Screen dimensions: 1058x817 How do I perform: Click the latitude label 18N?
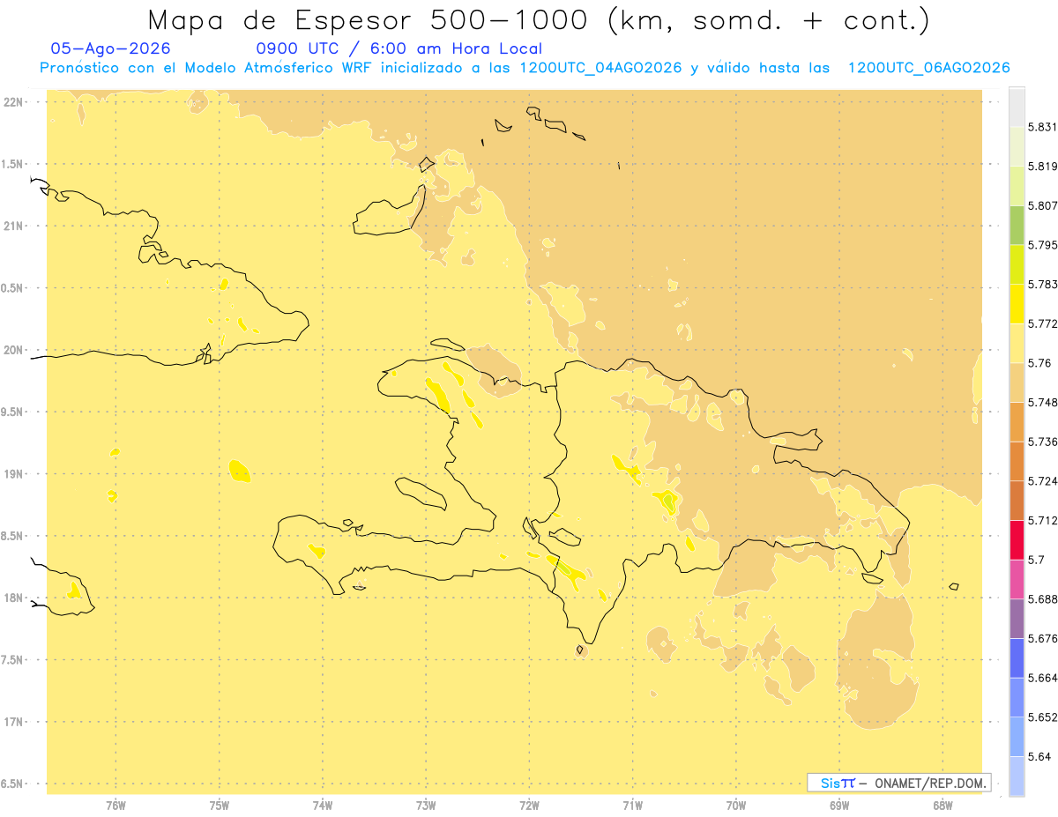point(13,598)
